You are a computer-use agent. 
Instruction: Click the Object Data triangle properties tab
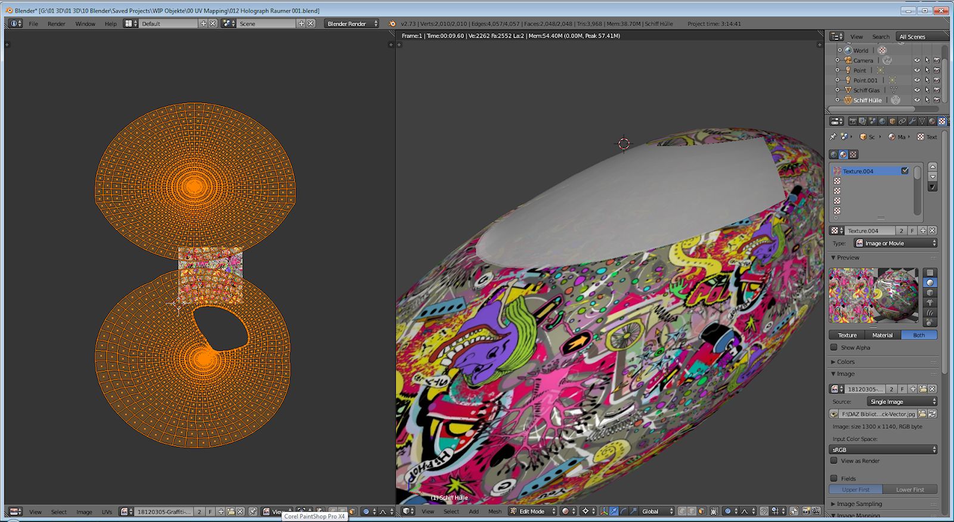pyautogui.click(x=922, y=121)
